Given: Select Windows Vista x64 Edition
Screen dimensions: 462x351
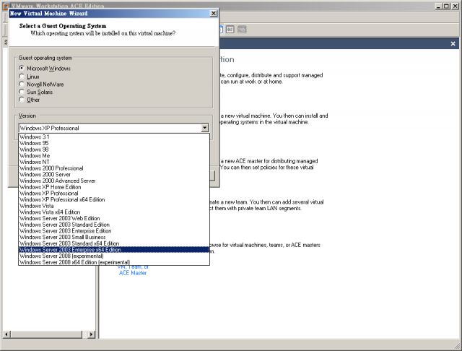Looking at the screenshot, I should (114, 212).
